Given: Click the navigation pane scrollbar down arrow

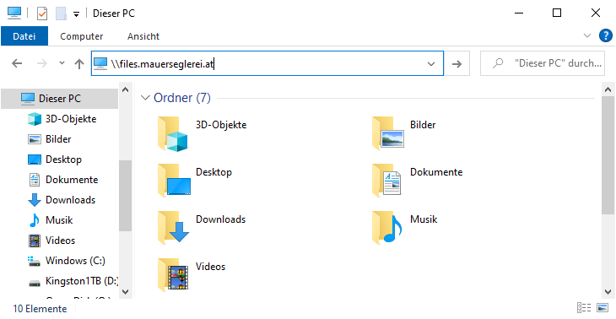Looking at the screenshot, I should [126, 291].
